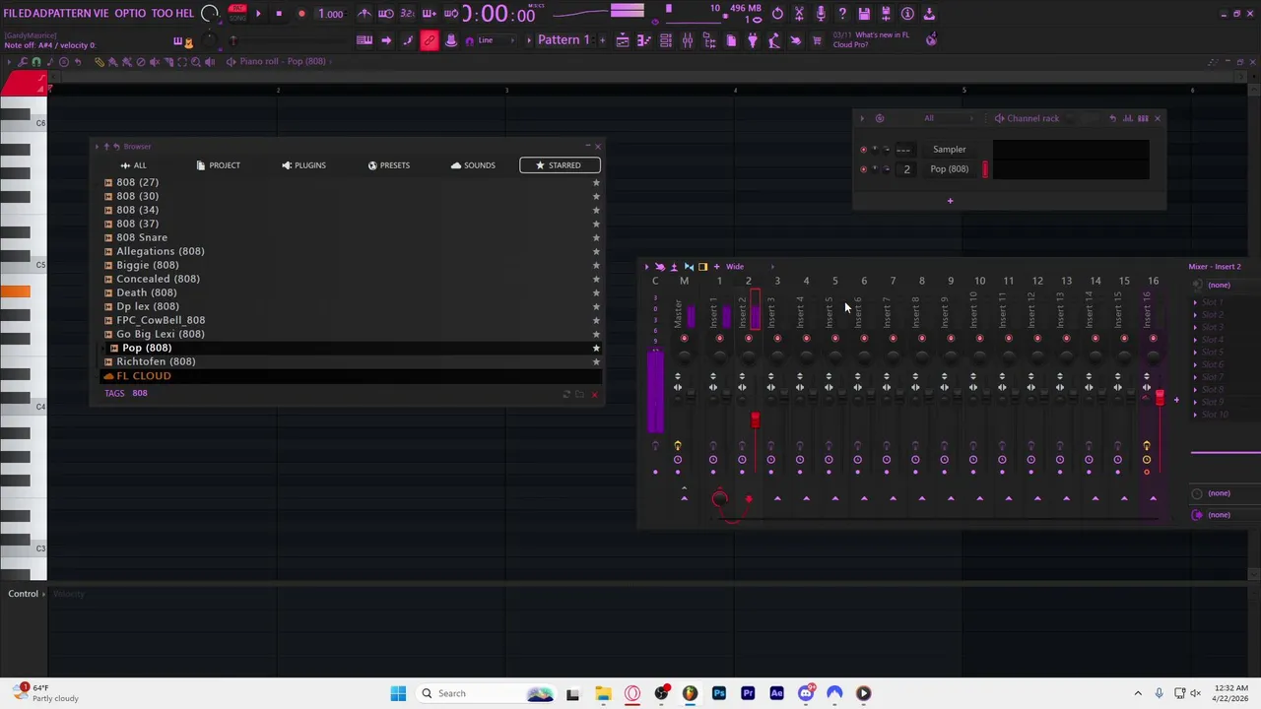The image size is (1261, 709).
Task: Select the SOUNDS tab in Browser
Action: tap(473, 165)
